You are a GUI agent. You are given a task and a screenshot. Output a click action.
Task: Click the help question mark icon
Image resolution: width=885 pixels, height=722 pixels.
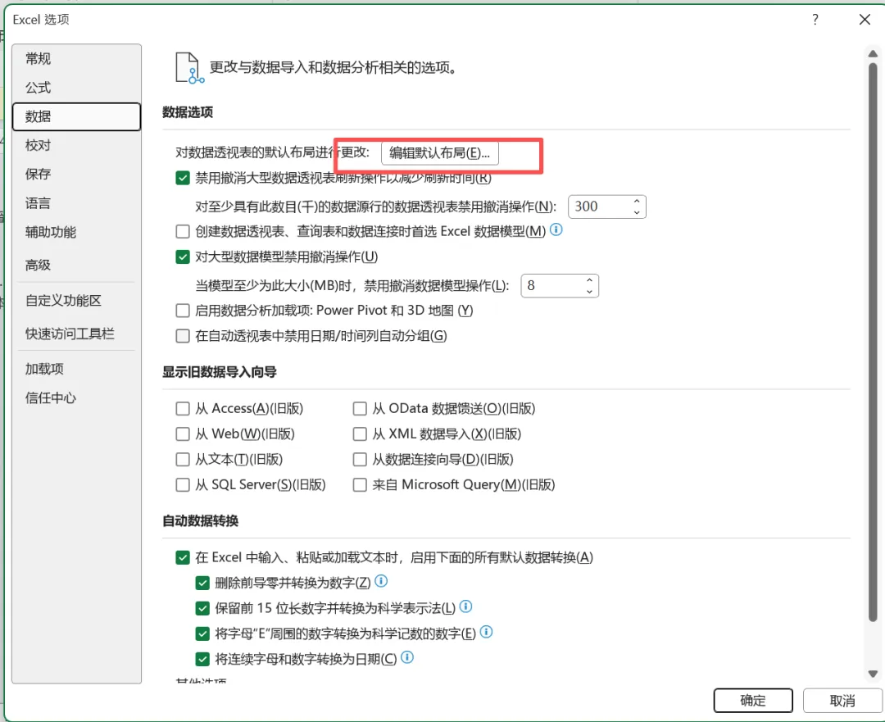click(815, 20)
